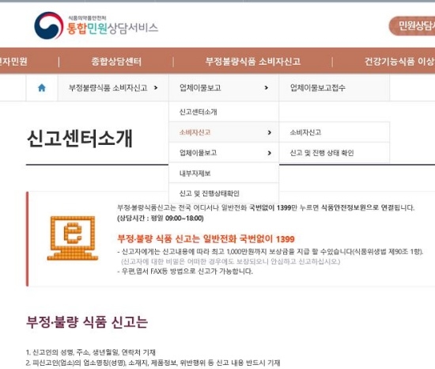Click the arrow beside 업체이물보고 menu item
This screenshot has width=435, height=369.
270,153
